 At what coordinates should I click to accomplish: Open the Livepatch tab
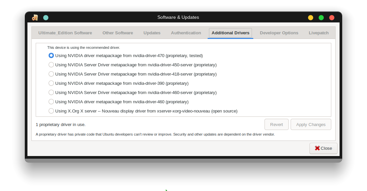[319, 33]
